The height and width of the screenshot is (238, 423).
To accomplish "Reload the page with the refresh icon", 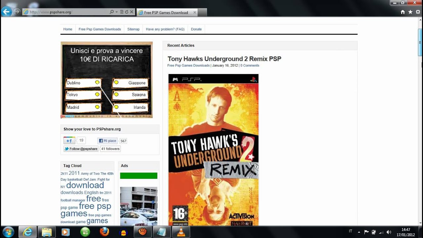I will click(x=127, y=12).
